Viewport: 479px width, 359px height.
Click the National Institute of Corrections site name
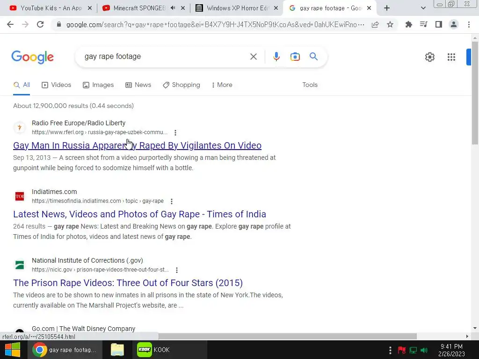coord(87,260)
